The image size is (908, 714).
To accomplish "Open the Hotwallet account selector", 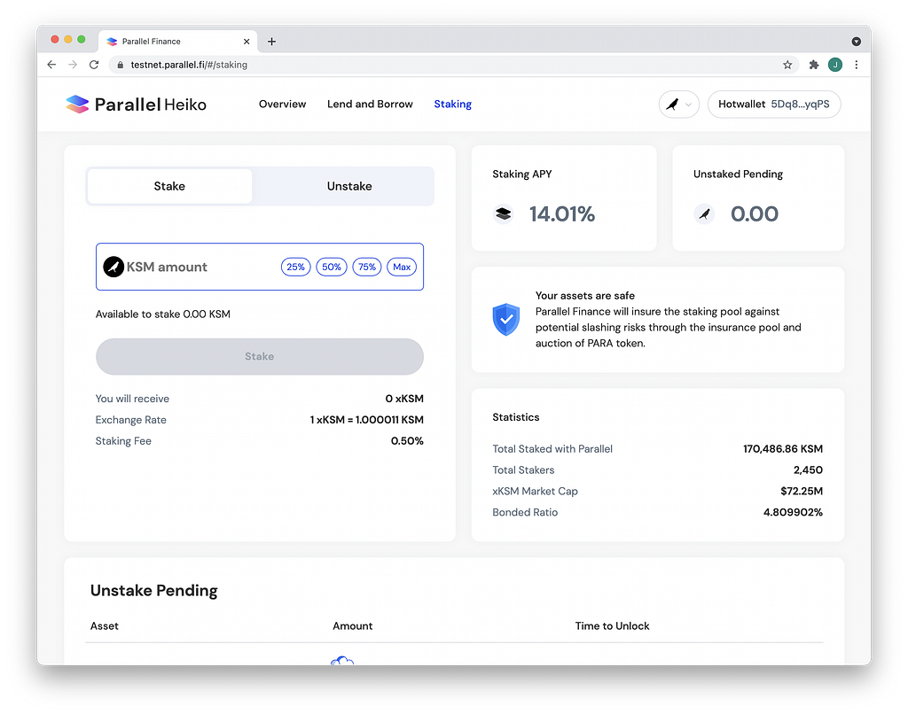I will pos(774,105).
